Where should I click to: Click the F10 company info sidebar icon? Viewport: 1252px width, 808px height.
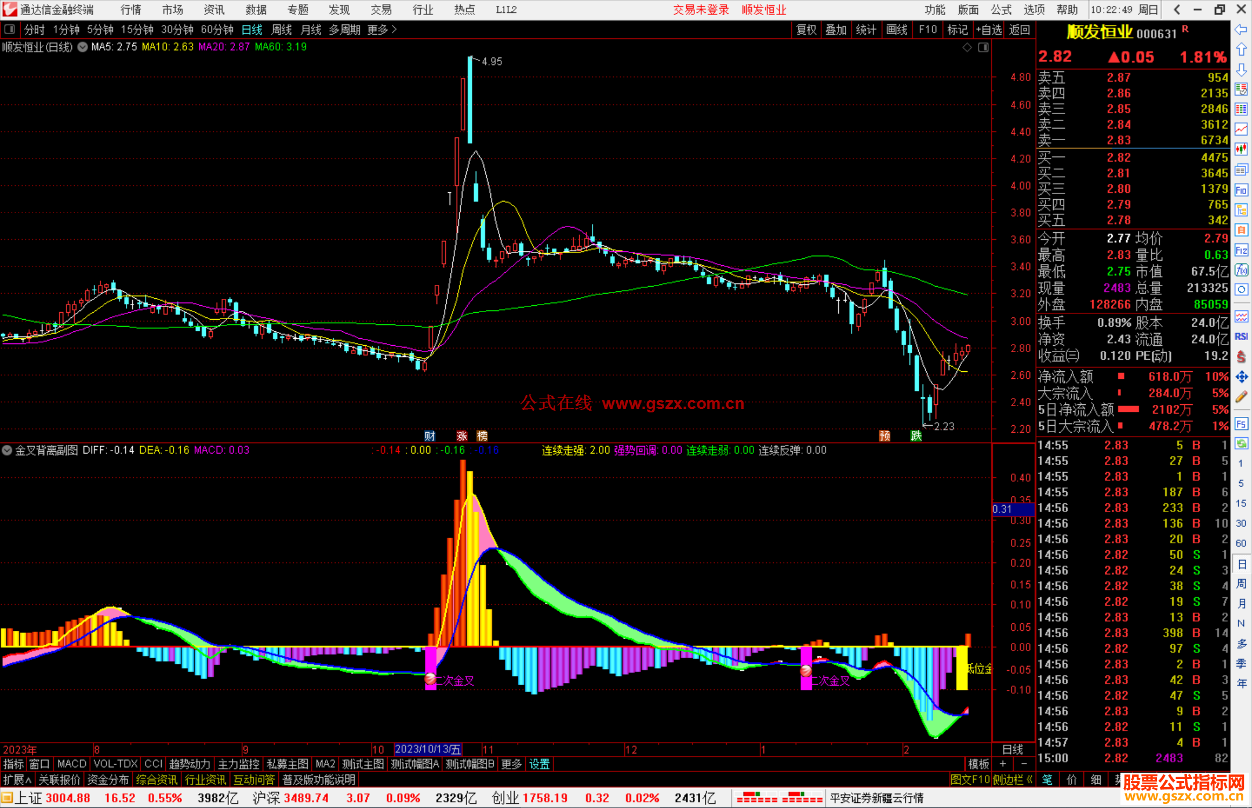[1241, 190]
